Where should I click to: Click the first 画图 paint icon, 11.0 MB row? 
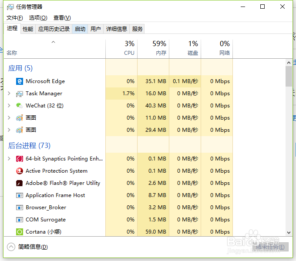[x=20, y=118]
